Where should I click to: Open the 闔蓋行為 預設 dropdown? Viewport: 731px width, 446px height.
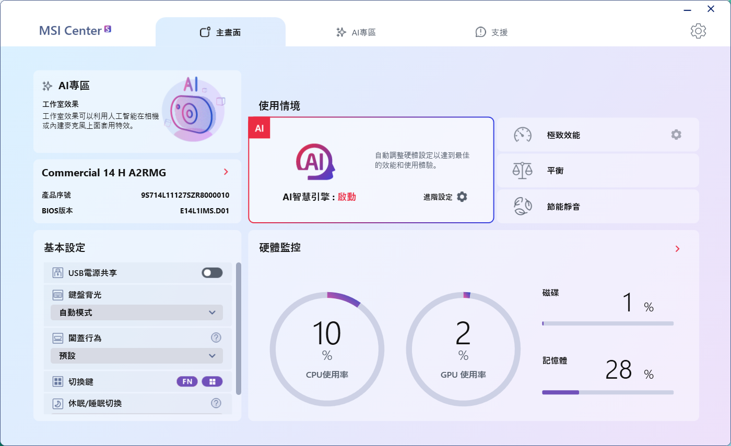click(137, 356)
